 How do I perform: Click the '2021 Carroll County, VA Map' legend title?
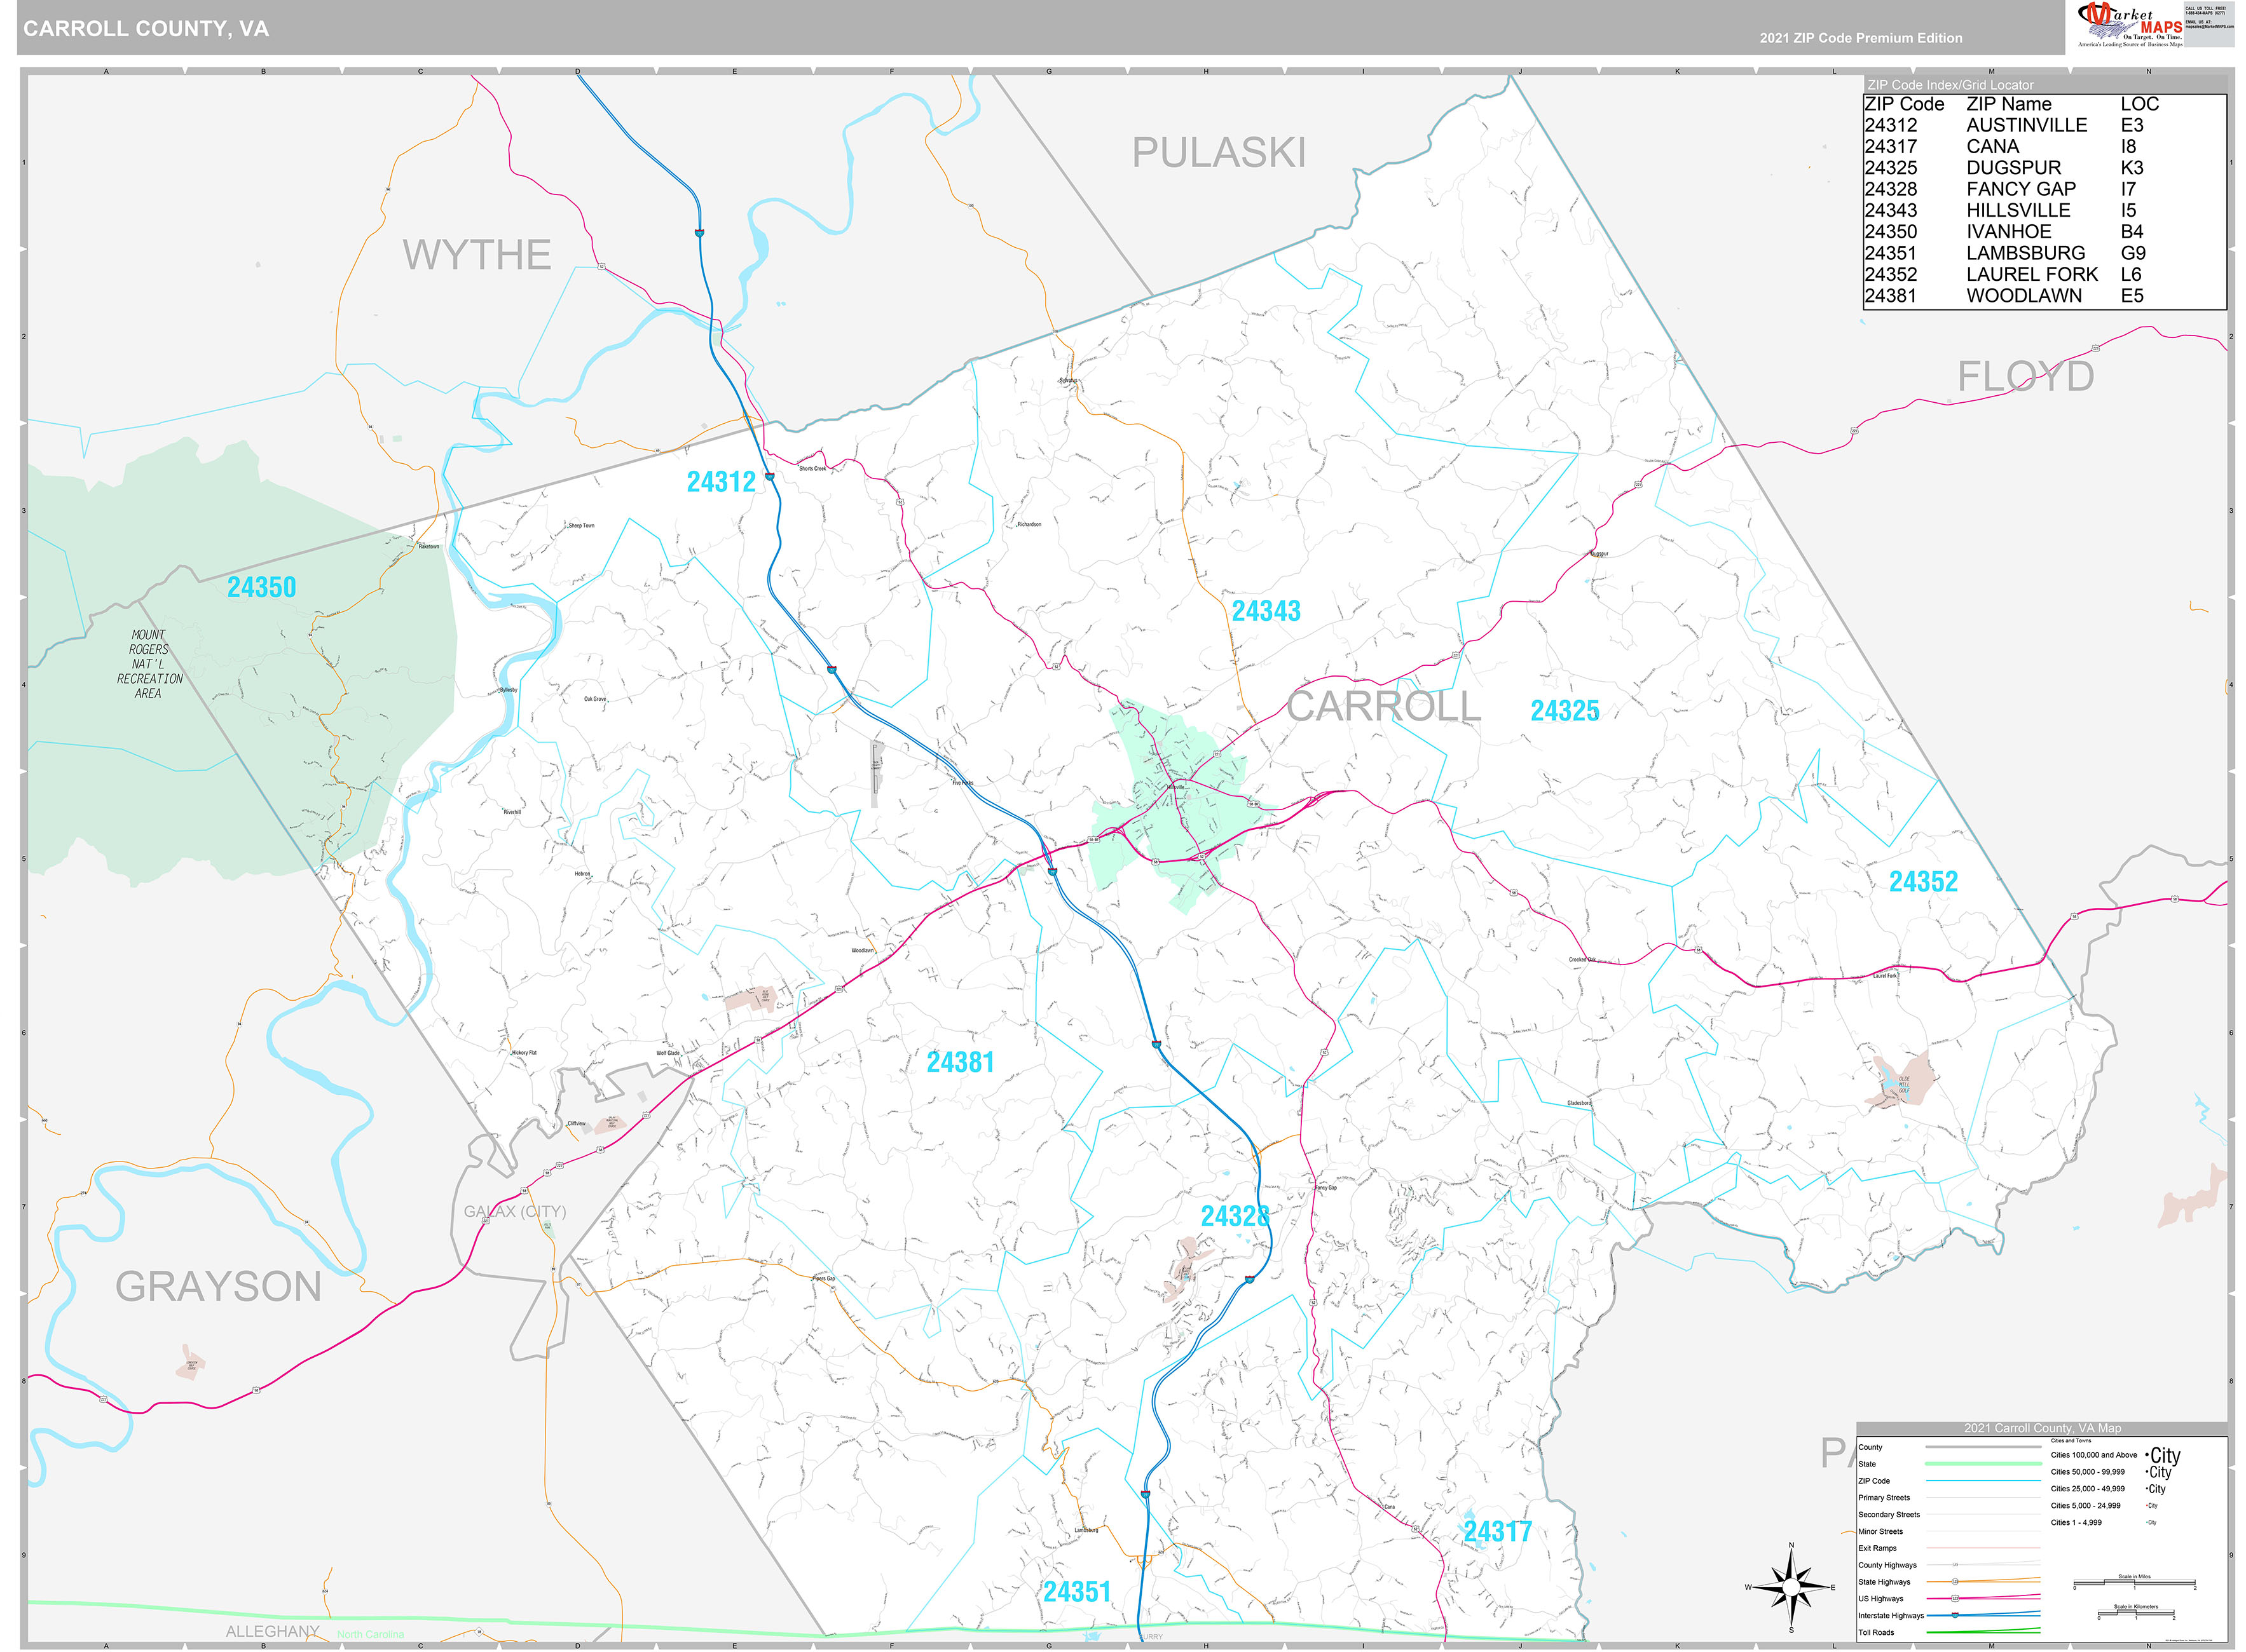click(2042, 1428)
